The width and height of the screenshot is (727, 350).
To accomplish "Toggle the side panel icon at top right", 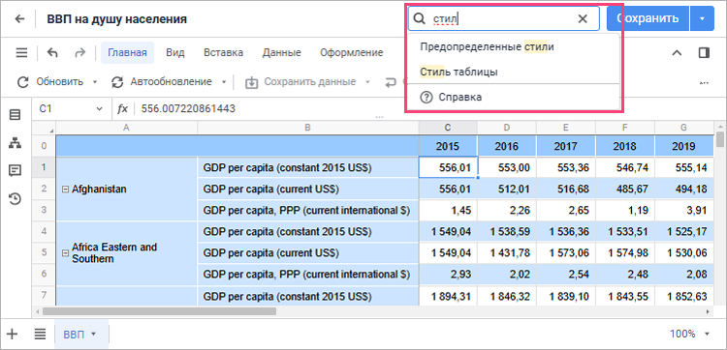I will point(704,53).
